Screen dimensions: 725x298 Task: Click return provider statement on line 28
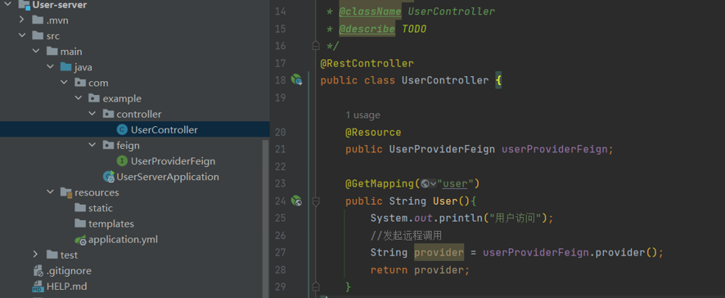tap(420, 270)
